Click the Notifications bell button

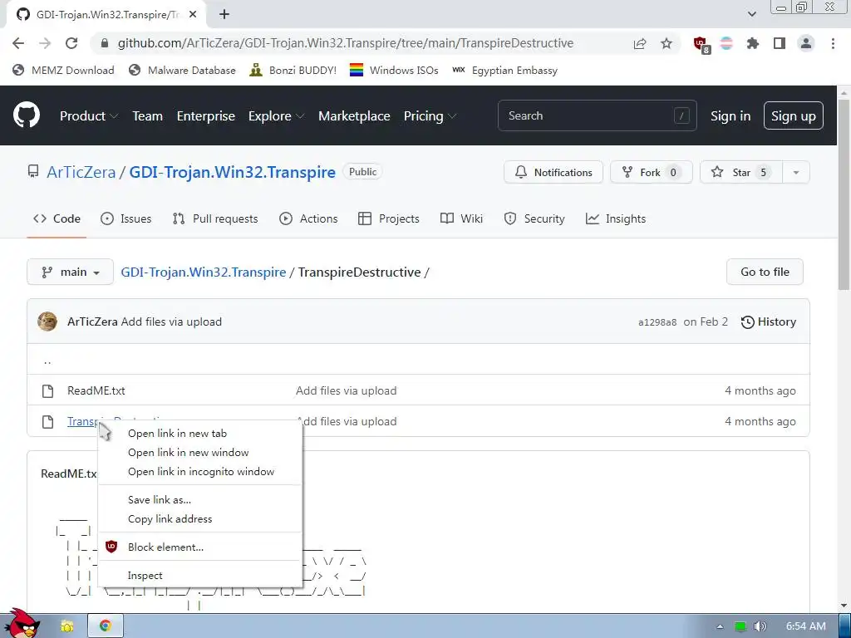point(553,172)
